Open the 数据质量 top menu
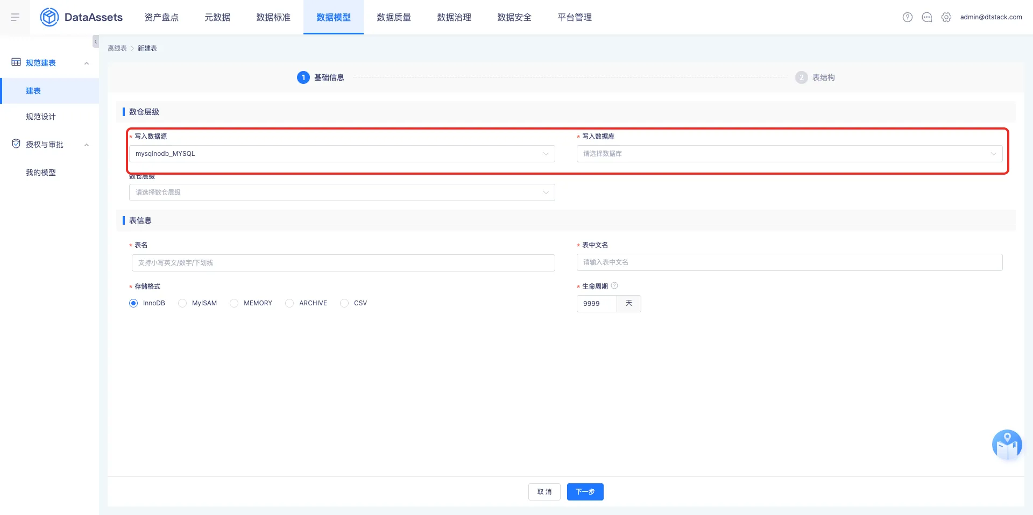 394,17
